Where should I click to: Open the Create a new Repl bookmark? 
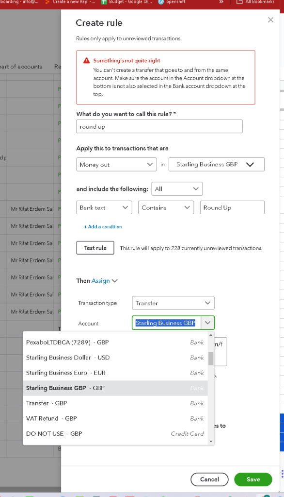tap(70, 2)
